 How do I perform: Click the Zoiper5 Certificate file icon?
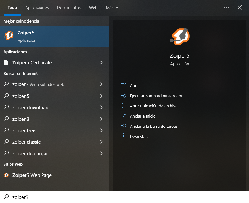(6, 62)
